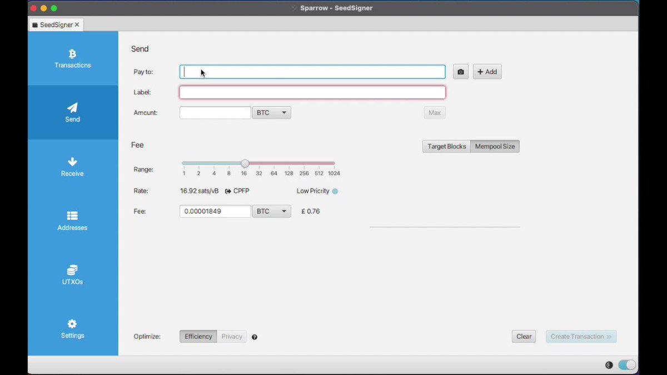The image size is (667, 375).
Task: Select Efficiency optimization
Action: point(198,337)
